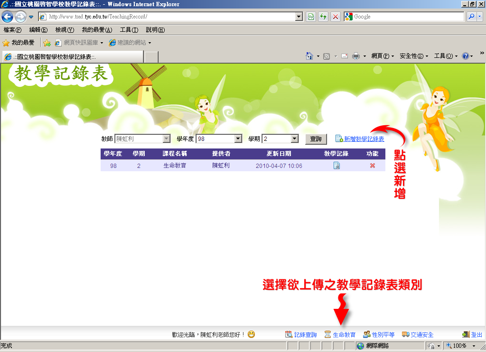Click the 更新日期 column header

point(279,154)
